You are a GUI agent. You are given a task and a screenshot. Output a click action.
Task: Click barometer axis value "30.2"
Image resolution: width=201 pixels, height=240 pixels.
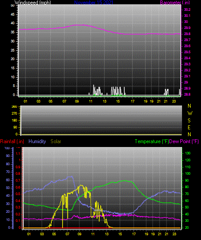[x=187, y=10]
